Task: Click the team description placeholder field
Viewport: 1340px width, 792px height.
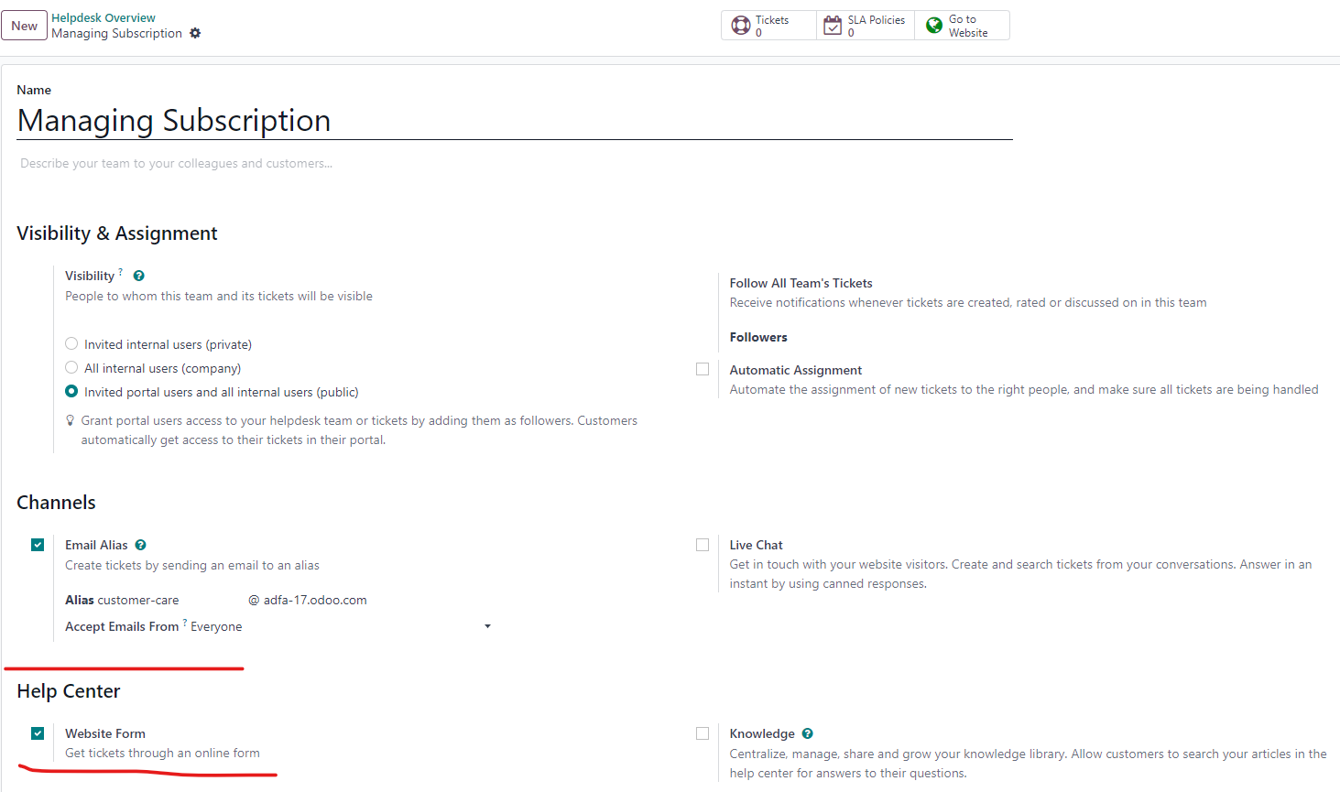Action: pos(514,163)
